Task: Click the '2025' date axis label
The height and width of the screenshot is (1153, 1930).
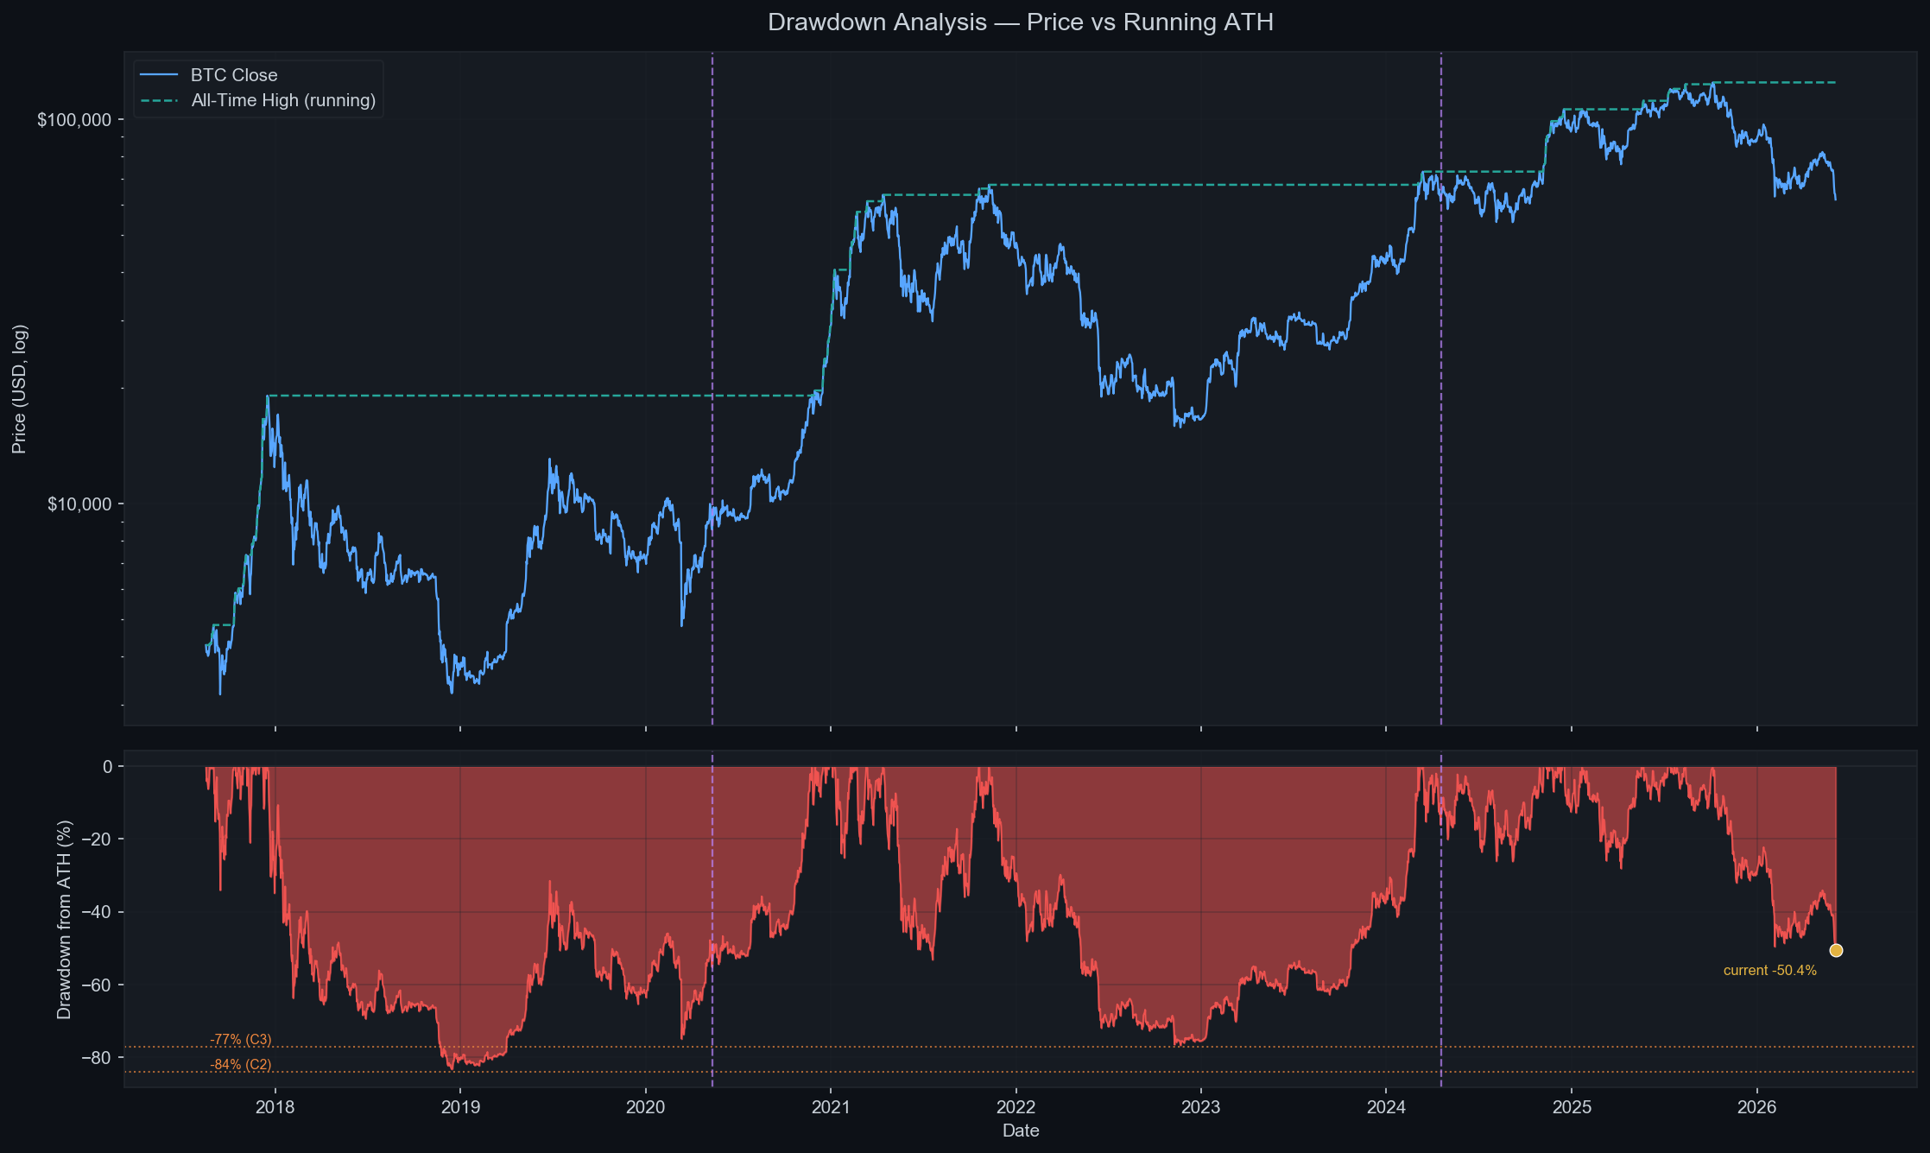Action: (x=1572, y=1107)
